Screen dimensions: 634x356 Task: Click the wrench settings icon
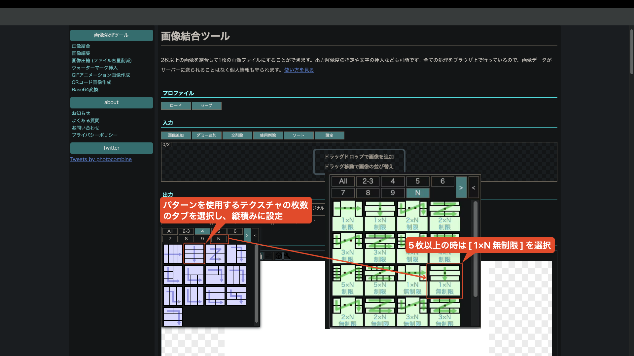click(x=287, y=256)
